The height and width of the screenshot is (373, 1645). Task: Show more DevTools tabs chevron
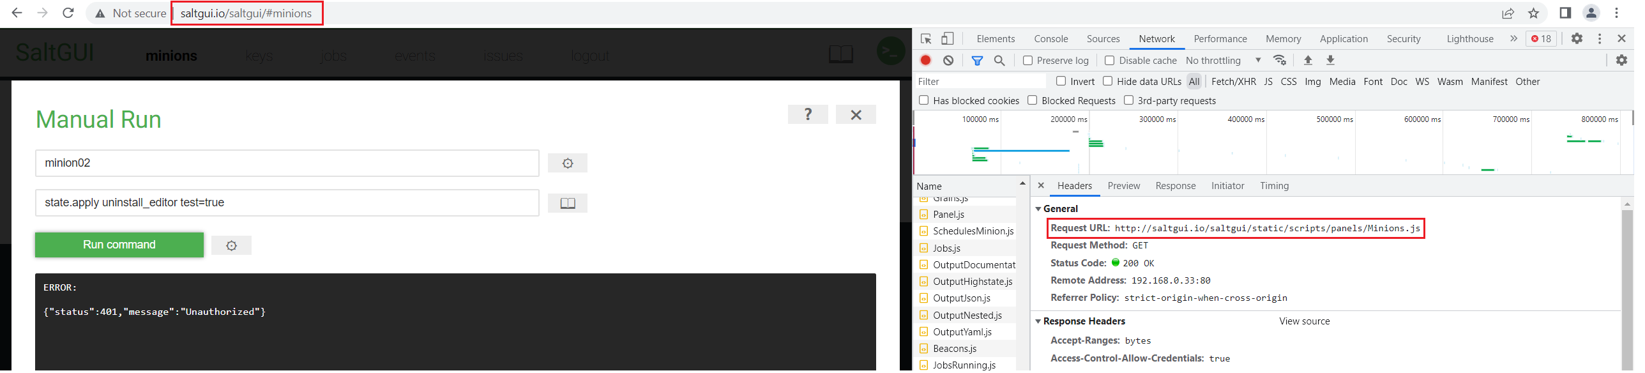(x=1513, y=38)
